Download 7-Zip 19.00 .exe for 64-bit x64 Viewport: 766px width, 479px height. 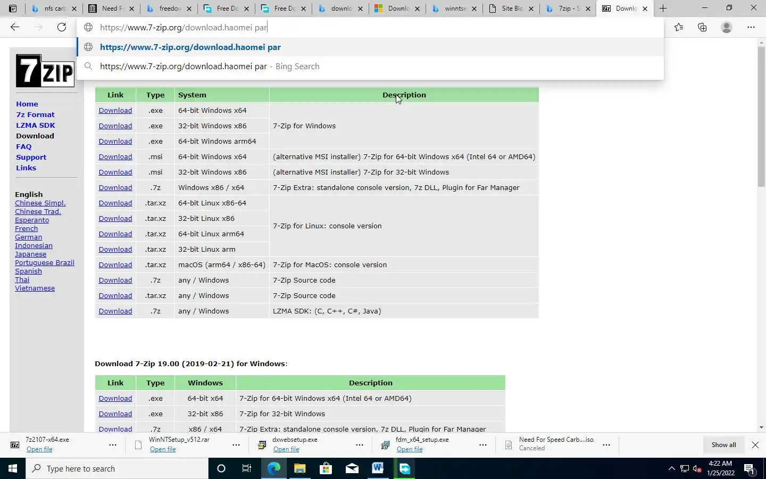click(115, 398)
